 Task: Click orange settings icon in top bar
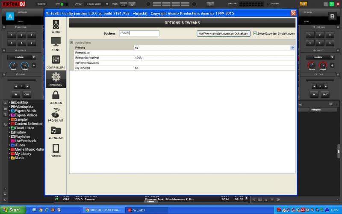304,4
